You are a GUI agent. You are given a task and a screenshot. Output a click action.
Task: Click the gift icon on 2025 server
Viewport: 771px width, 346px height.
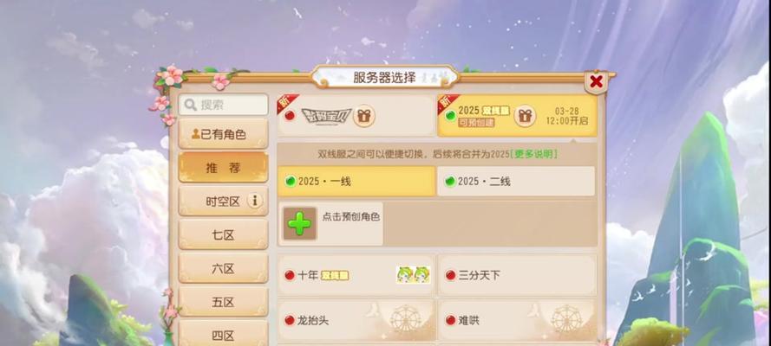pyautogui.click(x=526, y=116)
